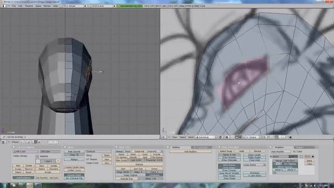Screen dimensions: 334x188
Task: Open the Mesh menu in the 3D view header
Action: point(191,137)
